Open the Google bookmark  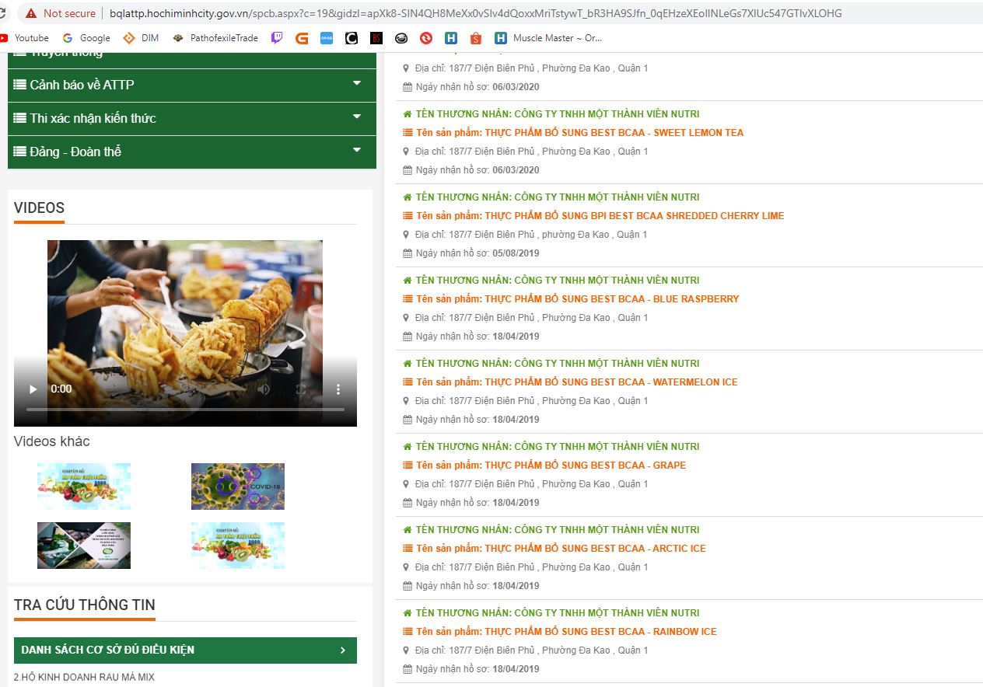86,37
